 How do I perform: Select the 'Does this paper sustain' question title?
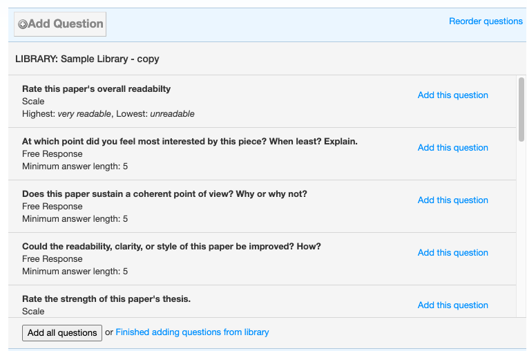pos(164,194)
